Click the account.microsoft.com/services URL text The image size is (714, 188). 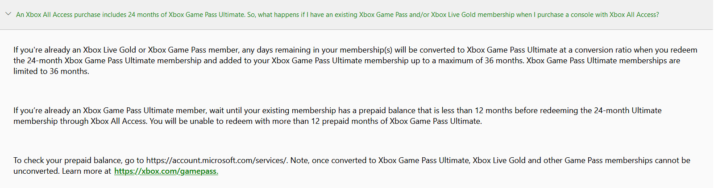(x=217, y=160)
